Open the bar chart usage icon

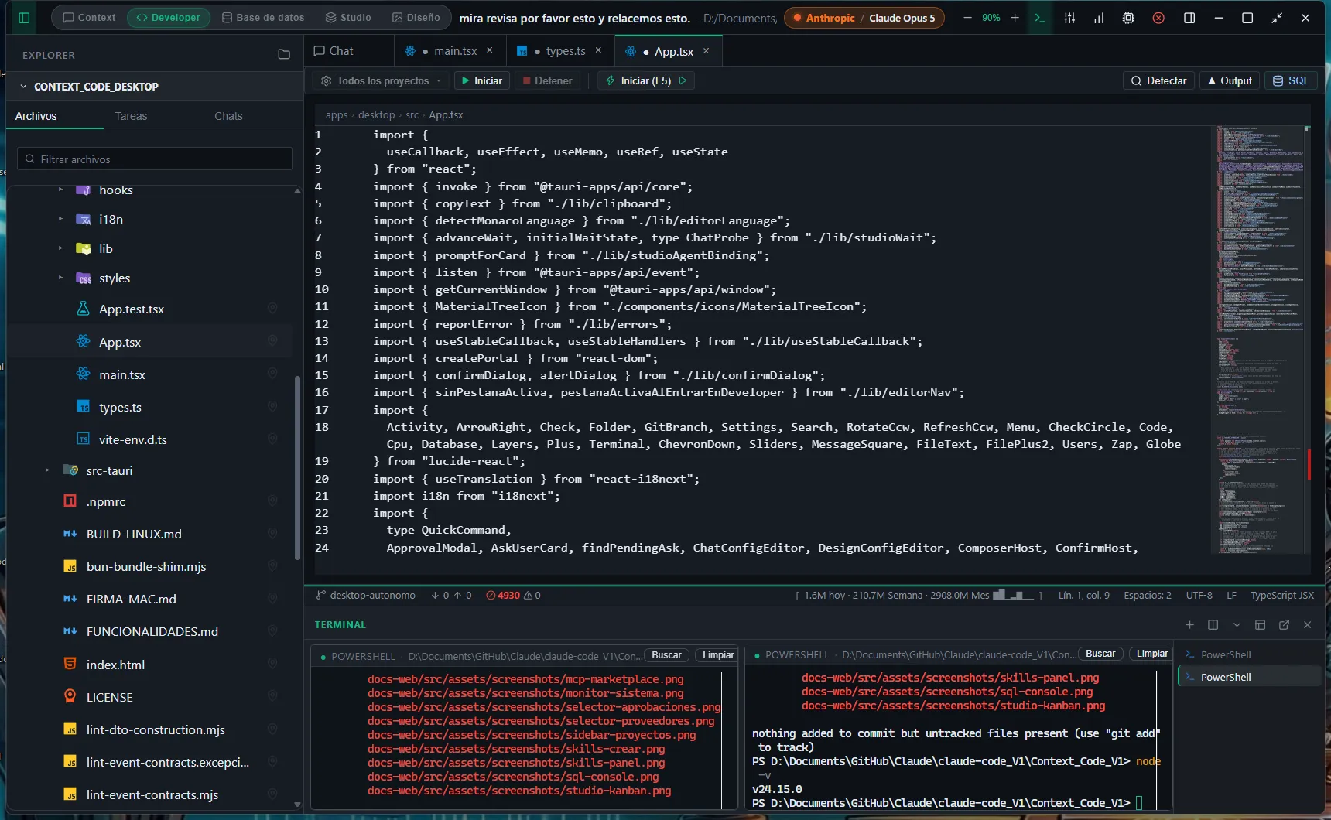click(1099, 18)
